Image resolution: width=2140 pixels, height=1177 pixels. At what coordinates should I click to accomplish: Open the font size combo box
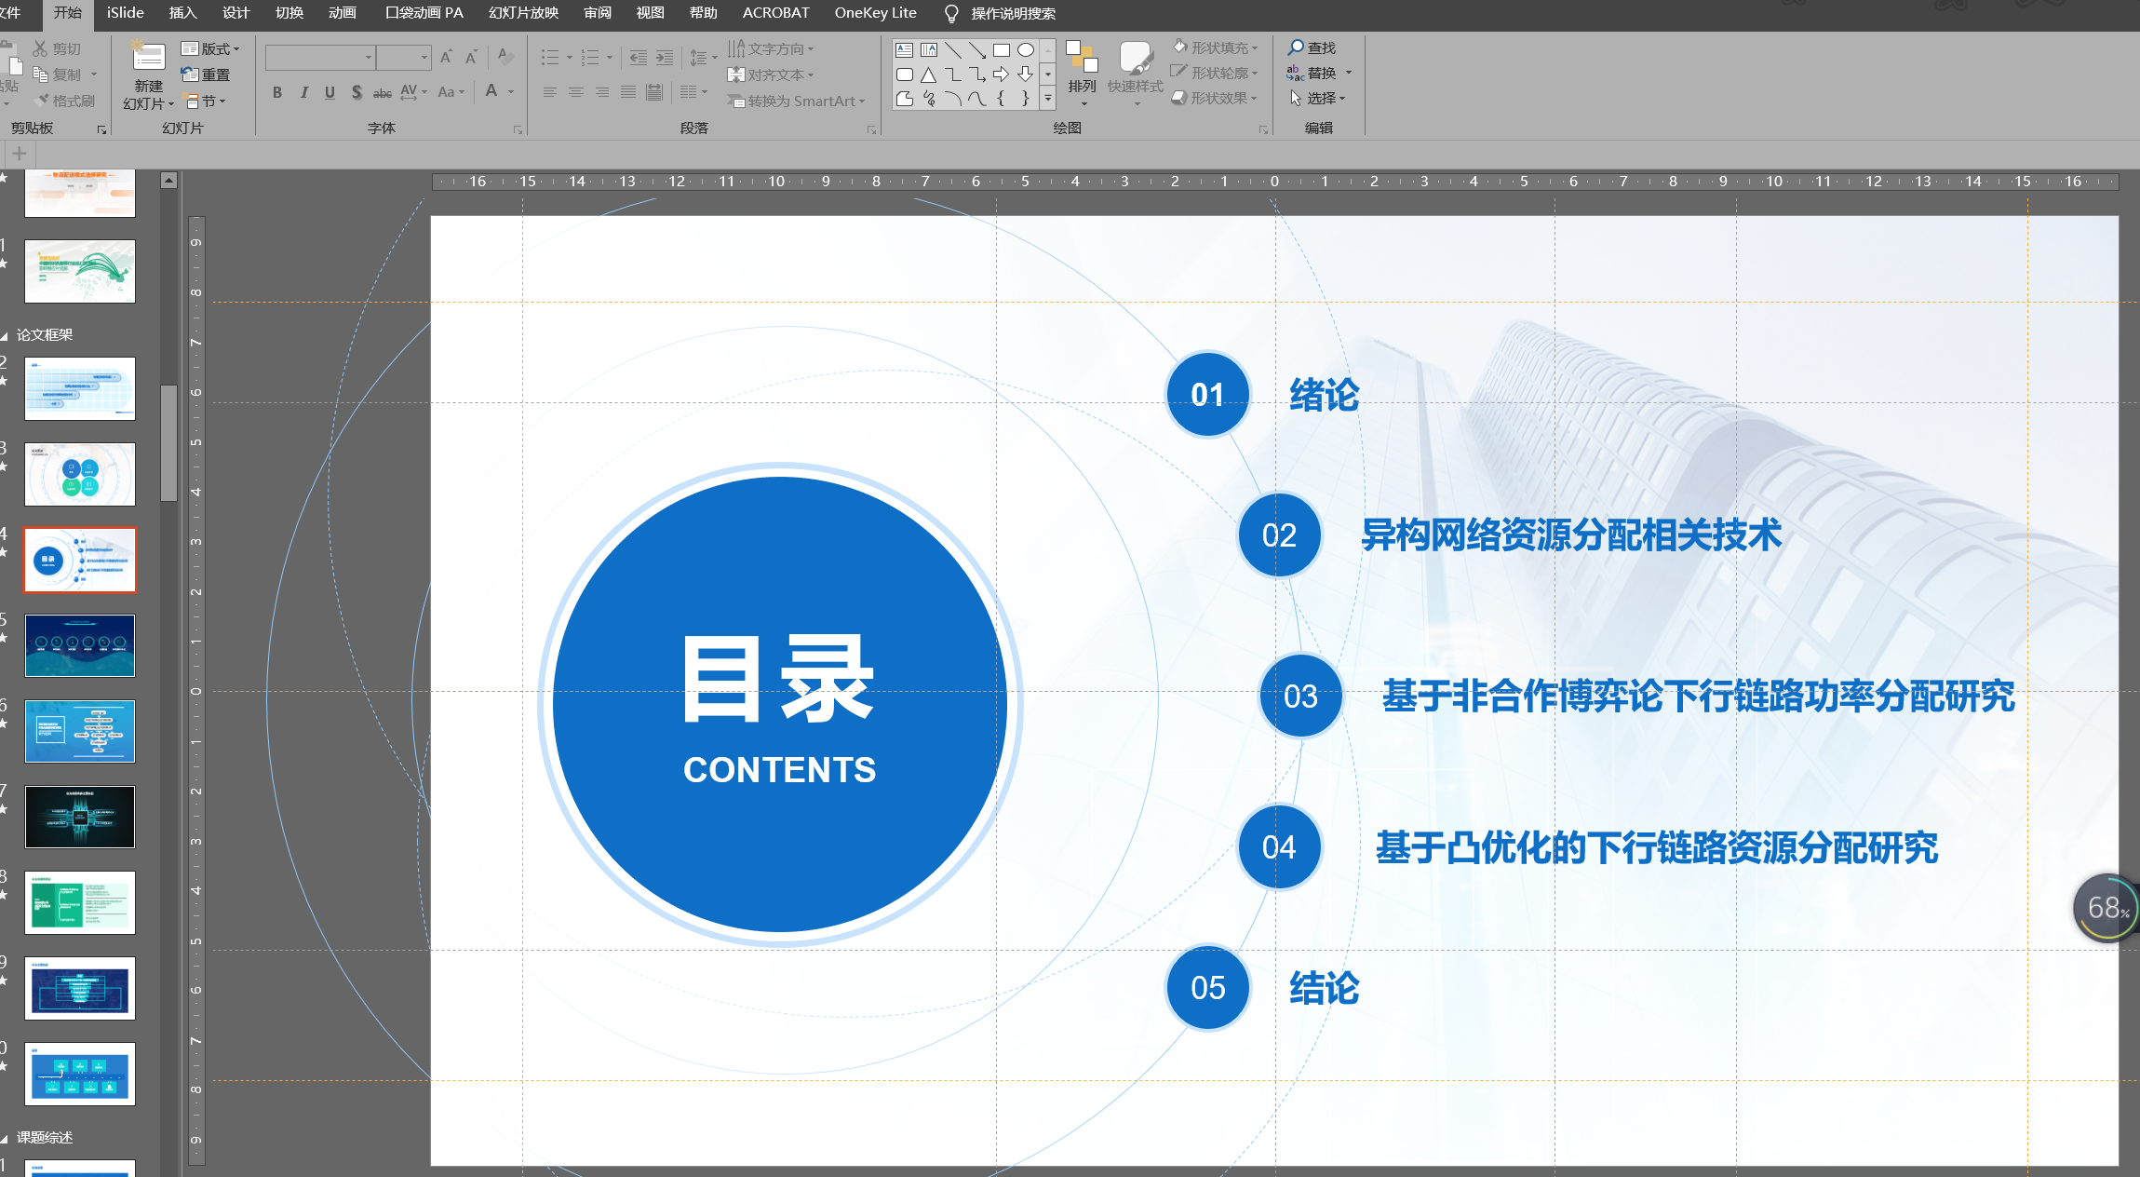click(x=404, y=58)
